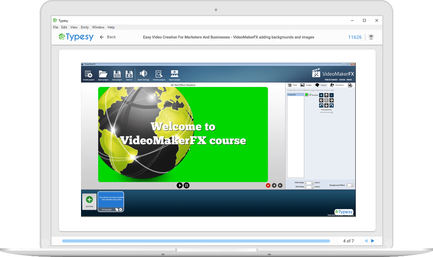Viewport: 433px width, 257px height.
Task: Toggle the Enabled checkbox
Action: click(x=310, y=95)
